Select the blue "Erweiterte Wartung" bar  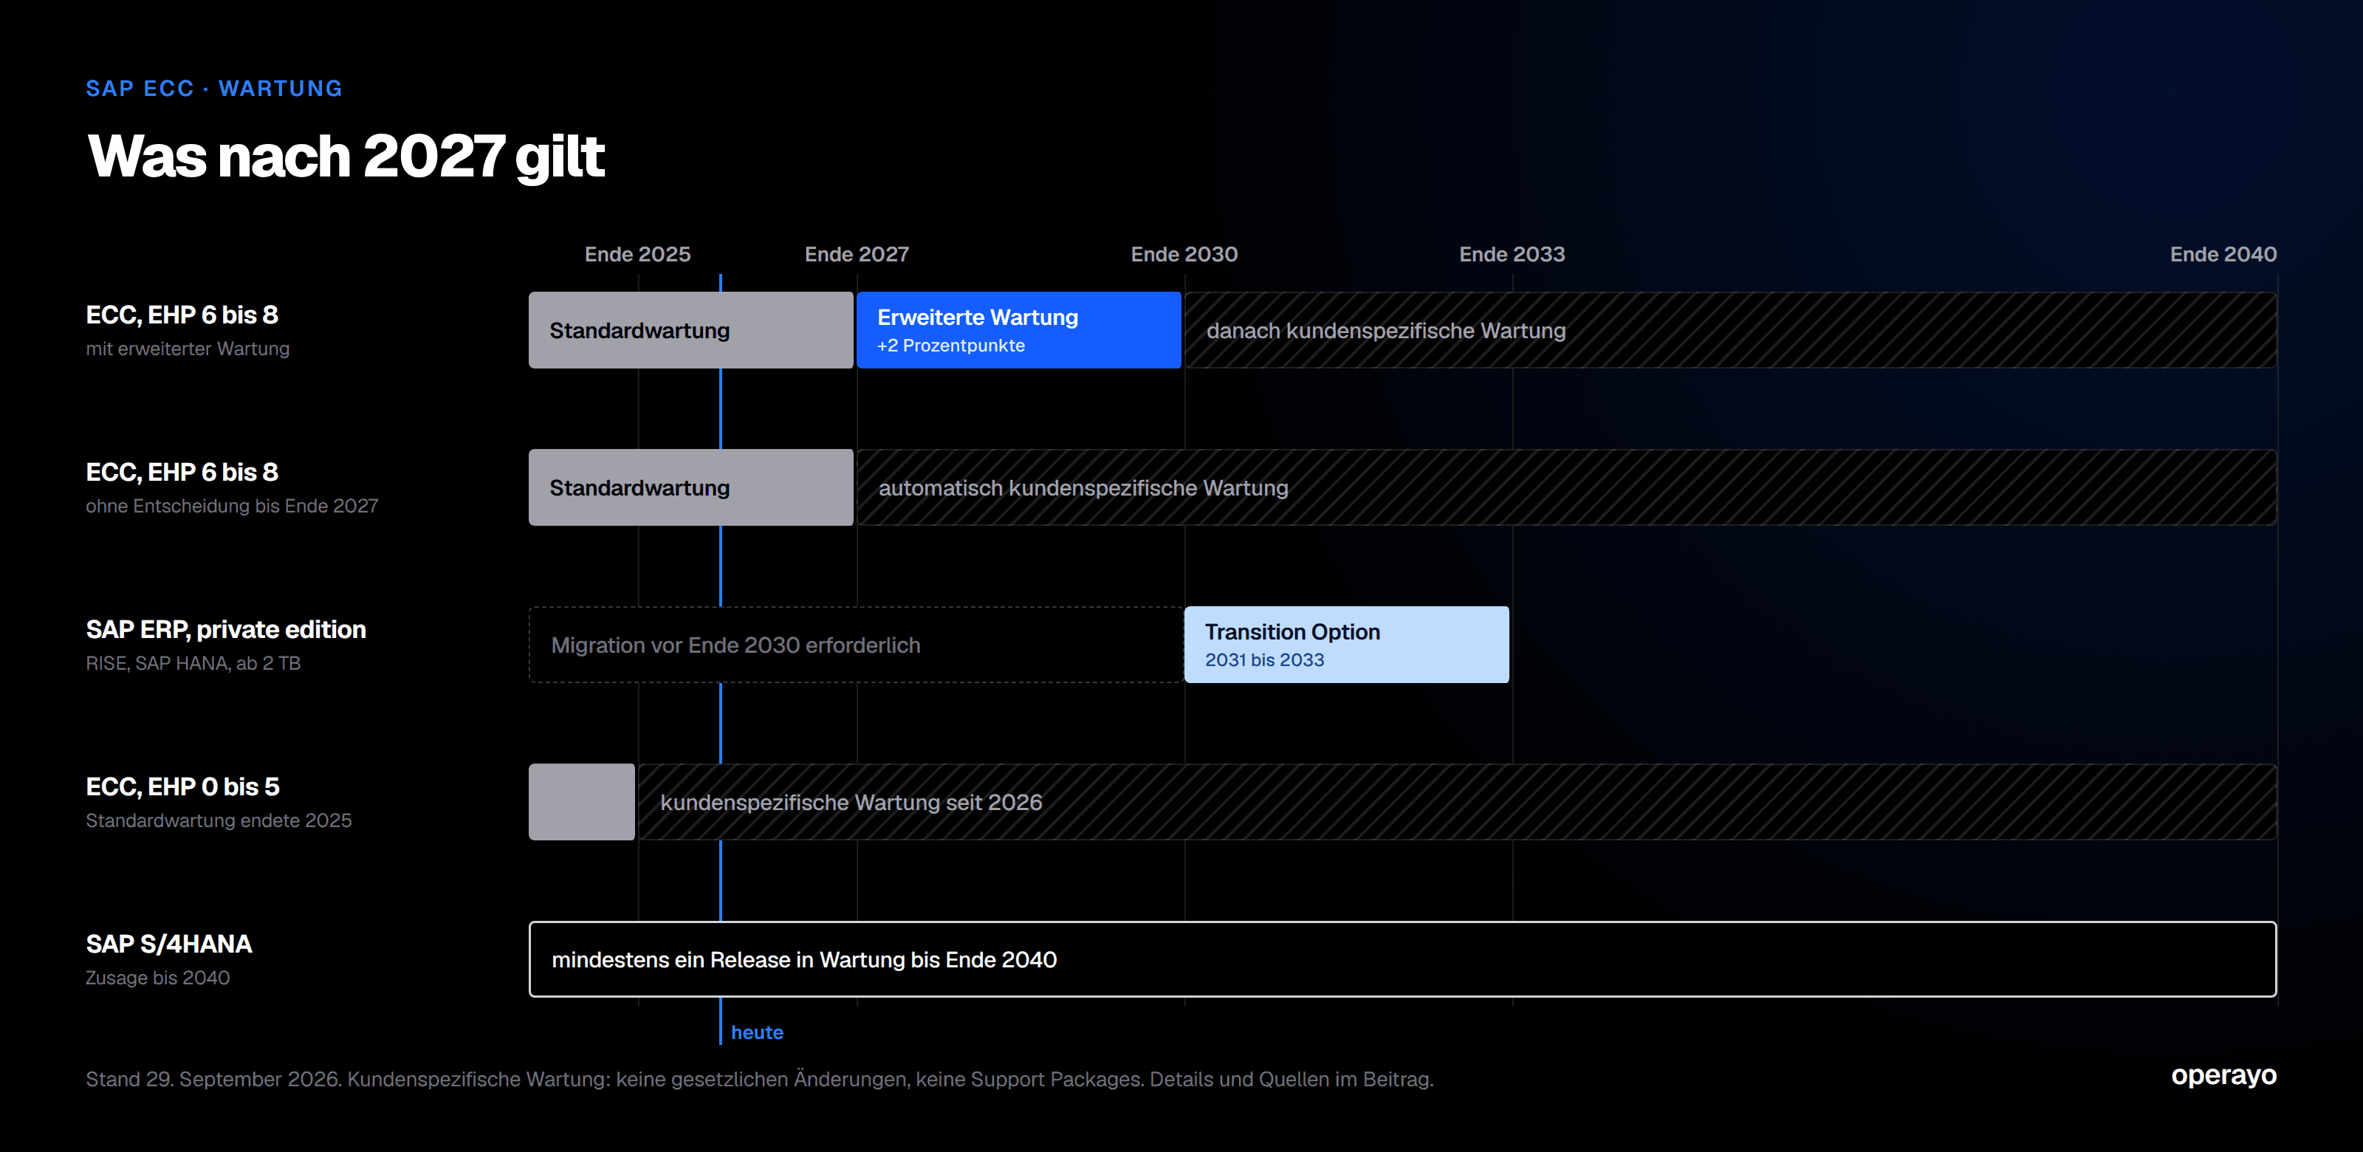[1018, 330]
